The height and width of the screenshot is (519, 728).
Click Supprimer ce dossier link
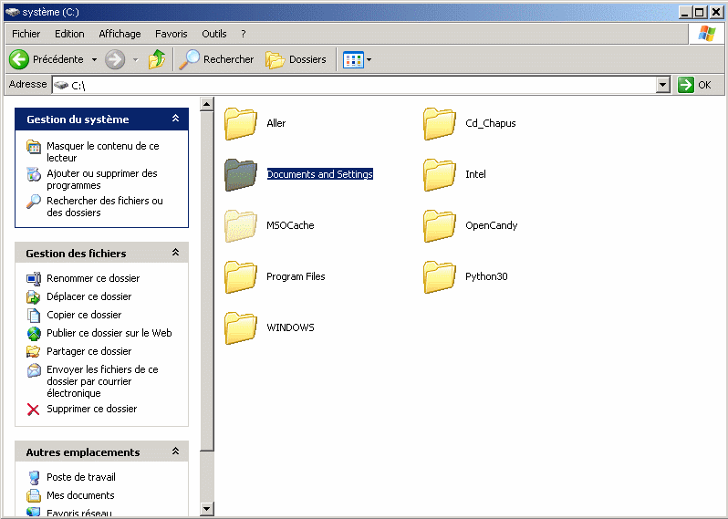91,409
